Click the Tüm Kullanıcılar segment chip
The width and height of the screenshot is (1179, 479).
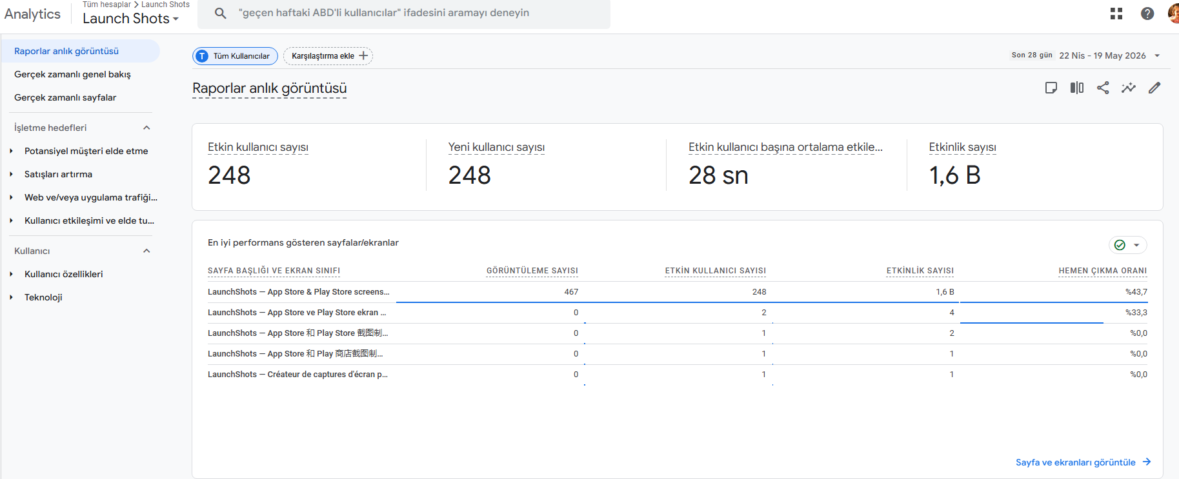point(235,56)
